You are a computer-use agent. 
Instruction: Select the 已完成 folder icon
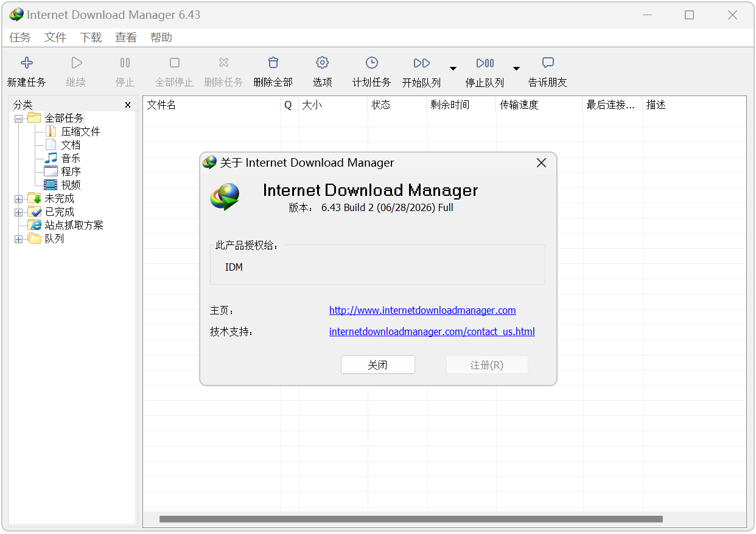click(x=35, y=212)
